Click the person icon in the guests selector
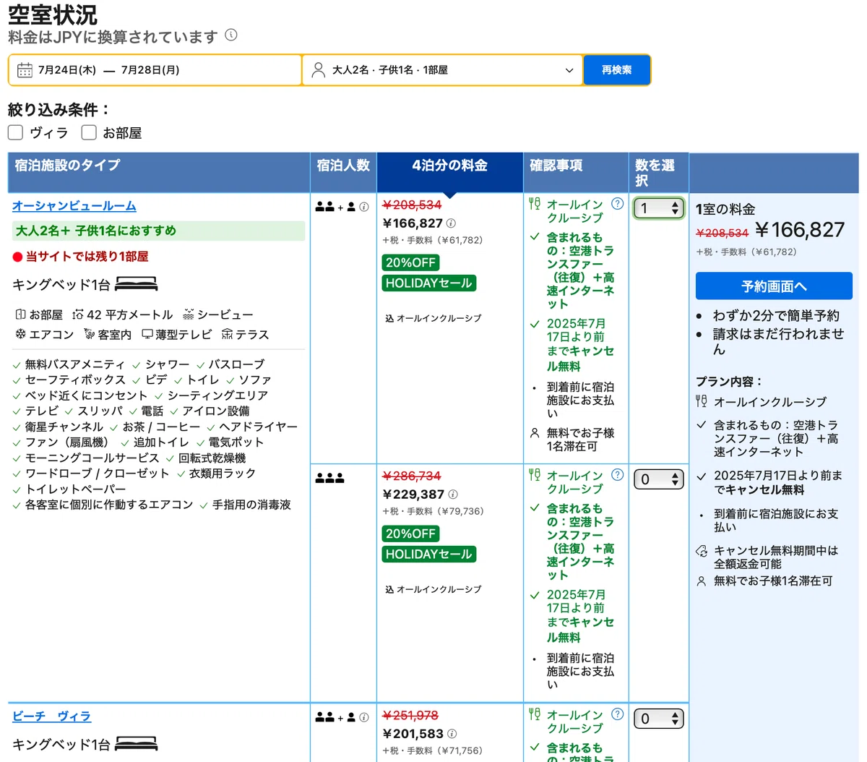This screenshot has width=867, height=762. [x=318, y=70]
